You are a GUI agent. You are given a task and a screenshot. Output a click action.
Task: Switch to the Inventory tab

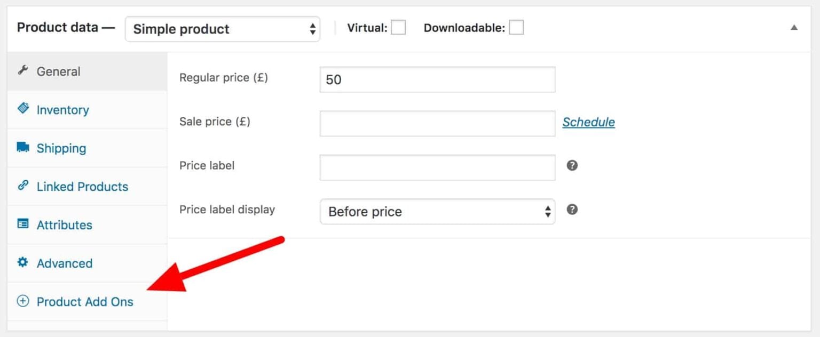62,109
